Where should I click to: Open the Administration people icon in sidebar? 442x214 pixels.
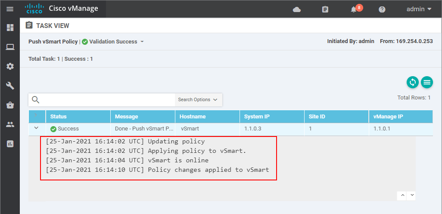10,125
